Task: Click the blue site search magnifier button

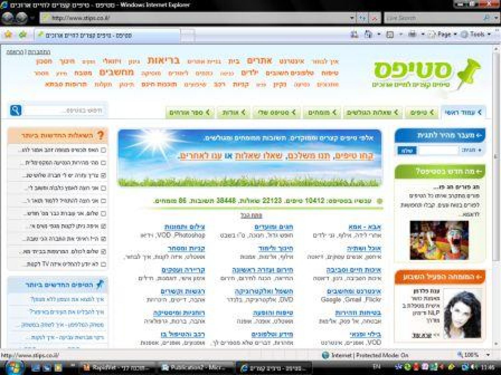Action: pyautogui.click(x=16, y=110)
